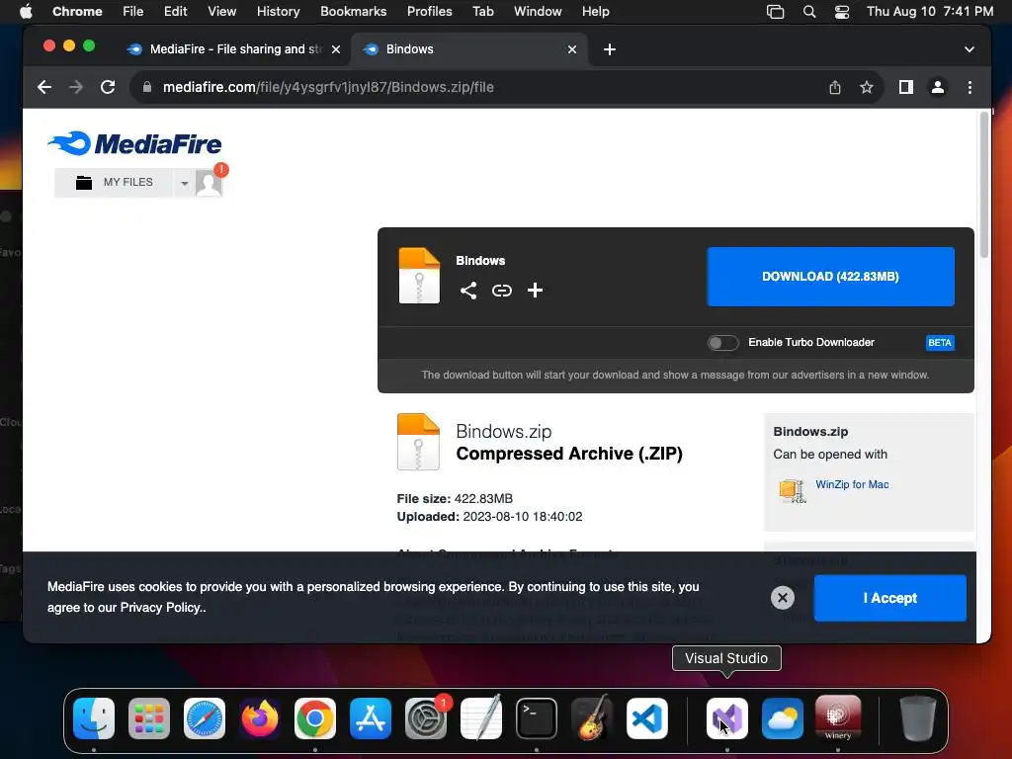Click the screen mirroring icon in menu bar

pyautogui.click(x=775, y=12)
